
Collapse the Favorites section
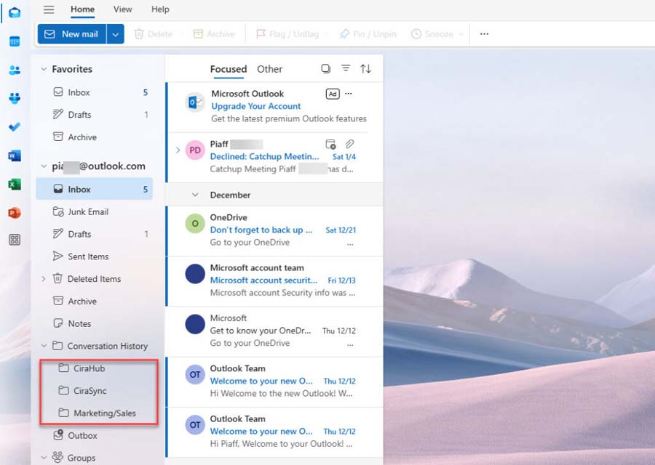click(x=44, y=69)
